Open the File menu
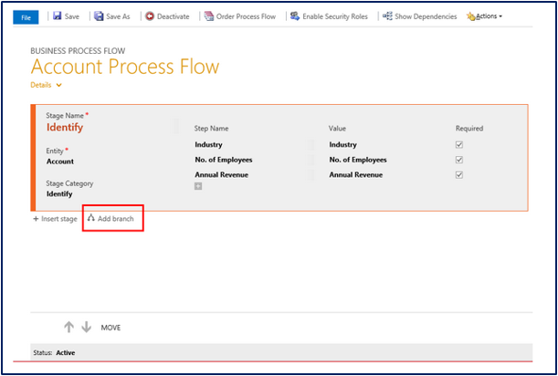 click(26, 16)
